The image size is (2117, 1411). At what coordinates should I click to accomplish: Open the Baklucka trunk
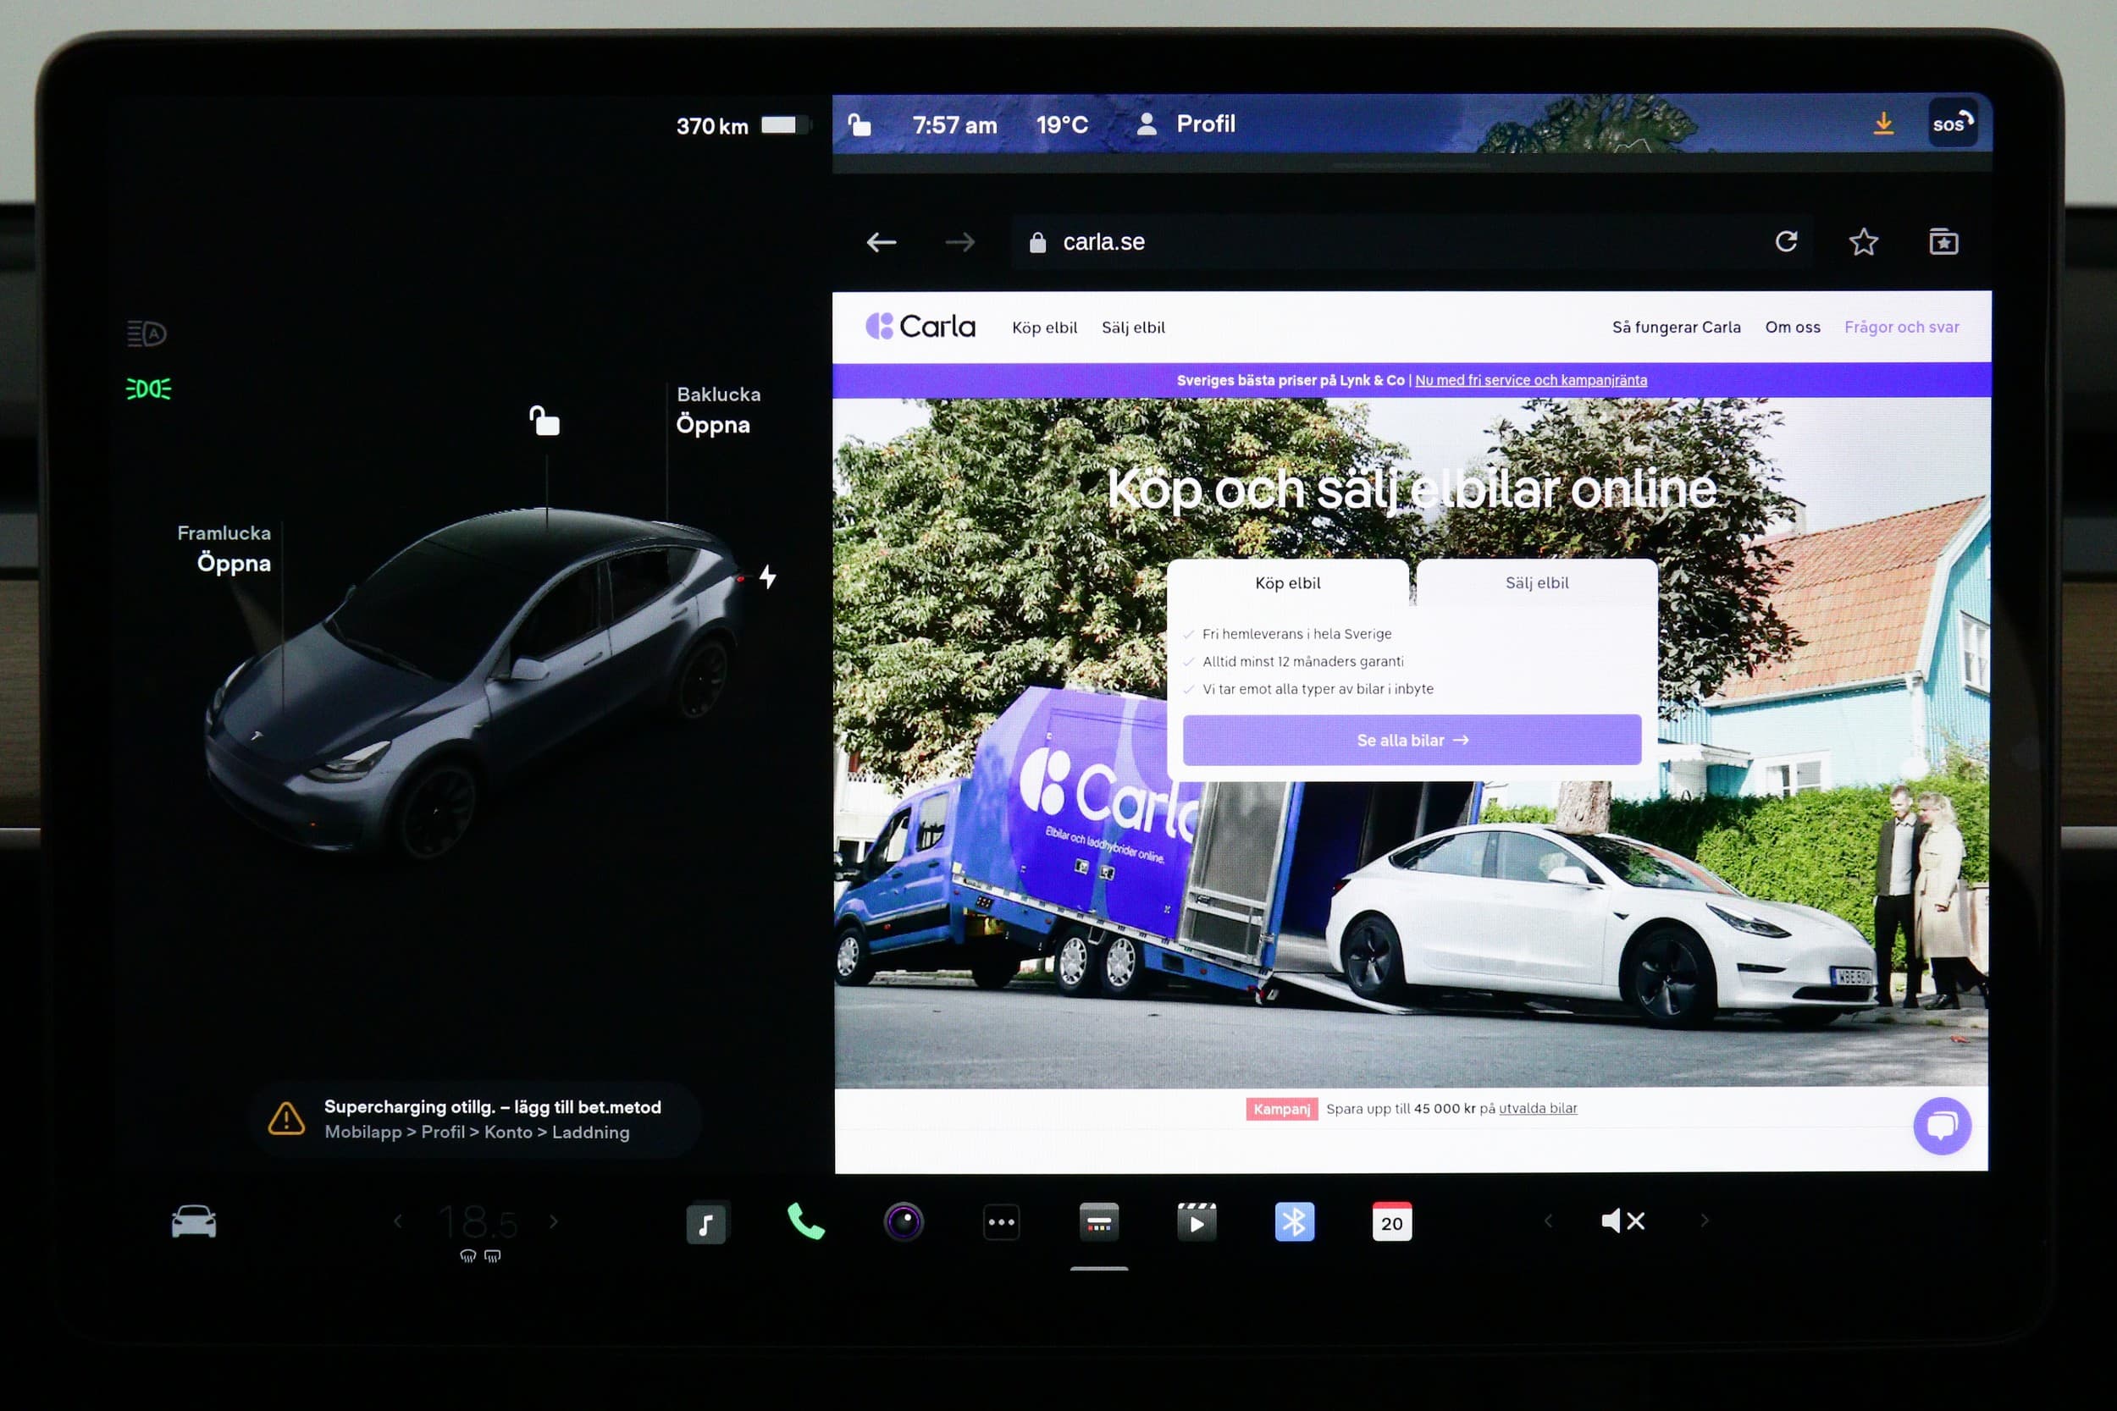click(x=717, y=410)
